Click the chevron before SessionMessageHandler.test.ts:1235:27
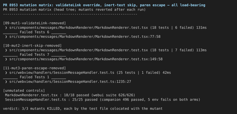 6,81
